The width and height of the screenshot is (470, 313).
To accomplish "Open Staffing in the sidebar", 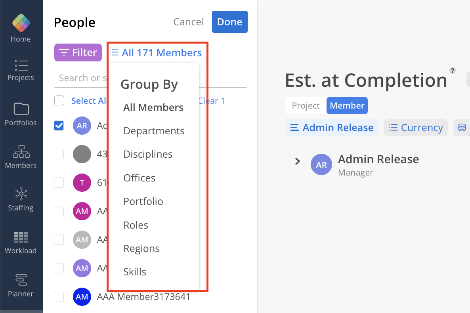I will coord(21,195).
